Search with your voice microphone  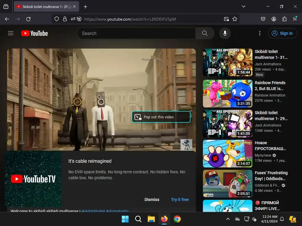225,33
